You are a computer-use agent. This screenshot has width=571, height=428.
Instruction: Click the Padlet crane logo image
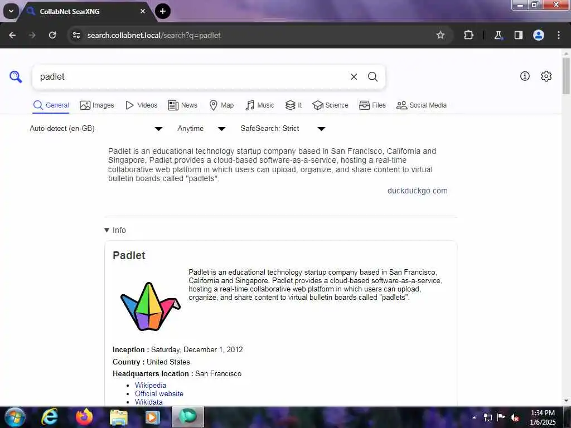150,307
